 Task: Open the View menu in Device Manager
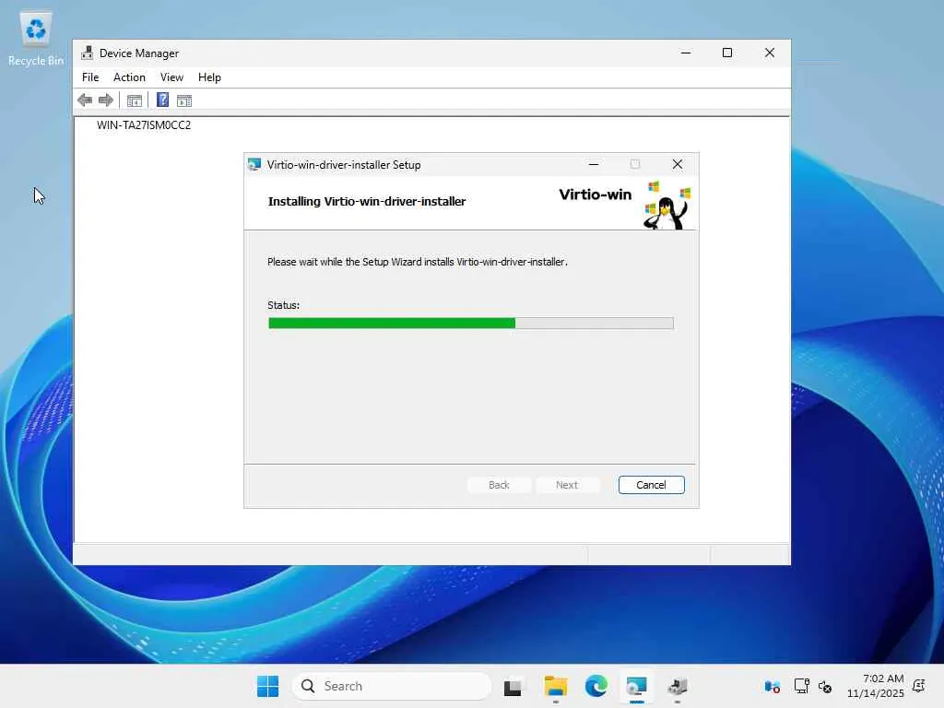[171, 77]
